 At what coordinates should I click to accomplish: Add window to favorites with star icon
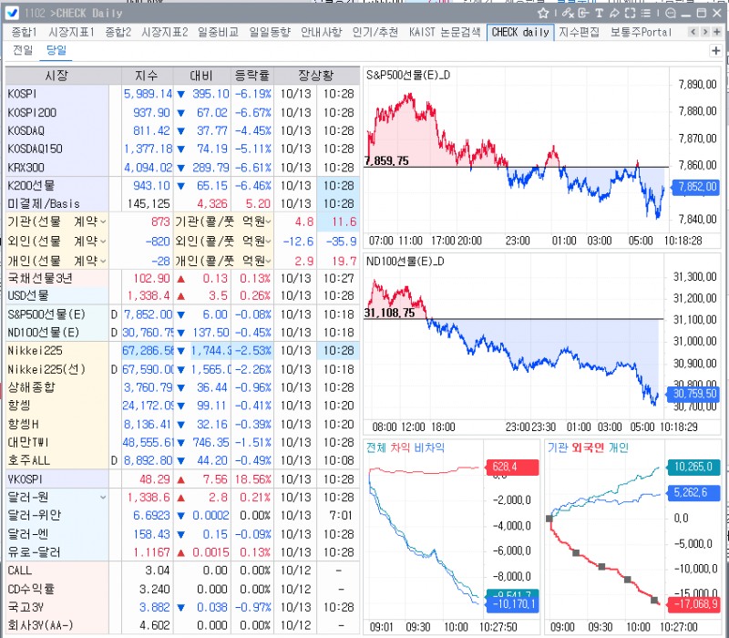[x=542, y=13]
